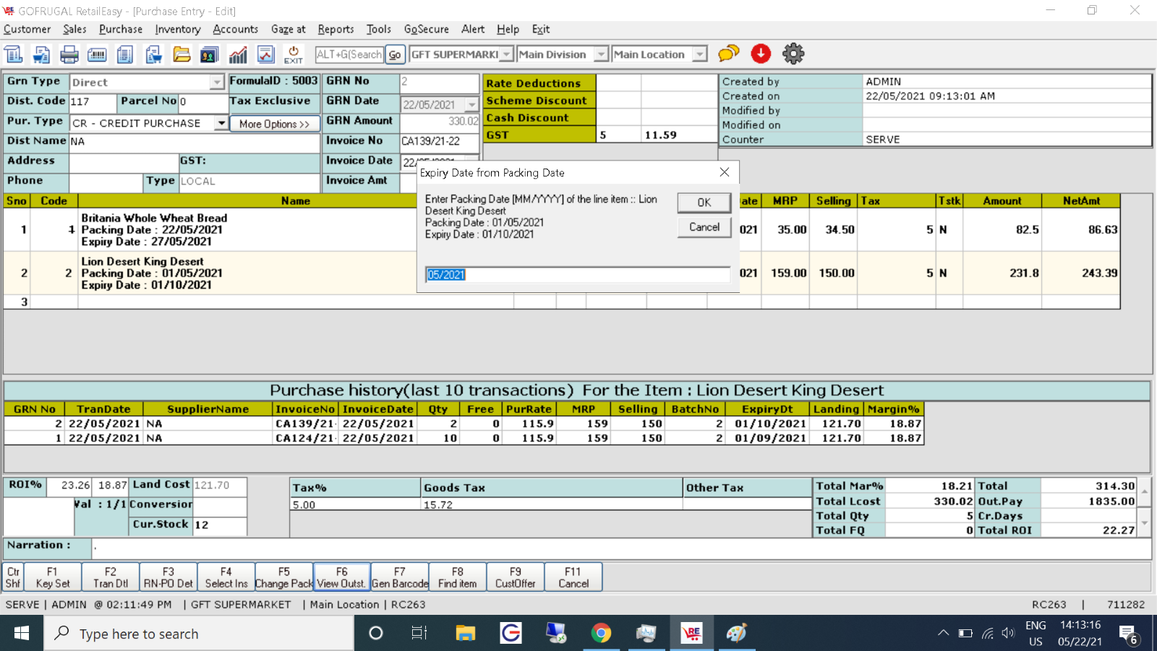Open the Inventory menu
This screenshot has height=651, width=1157.
(177, 29)
